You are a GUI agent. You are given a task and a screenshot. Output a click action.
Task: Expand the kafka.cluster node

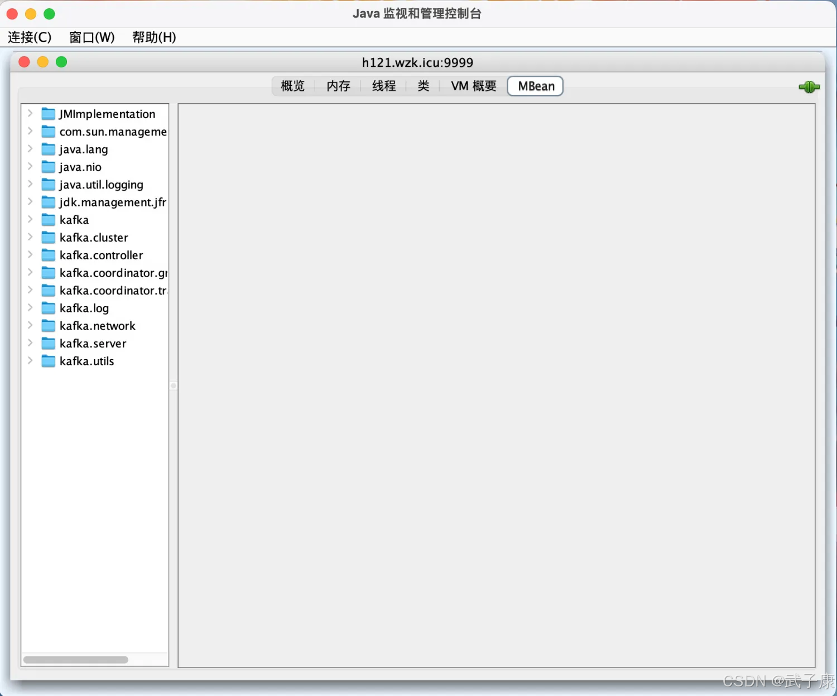coord(30,237)
